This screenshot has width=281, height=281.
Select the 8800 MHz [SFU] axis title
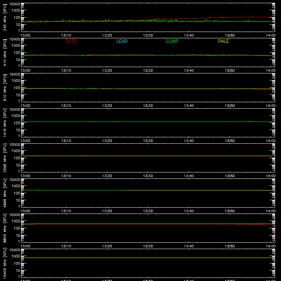coord(5,228)
